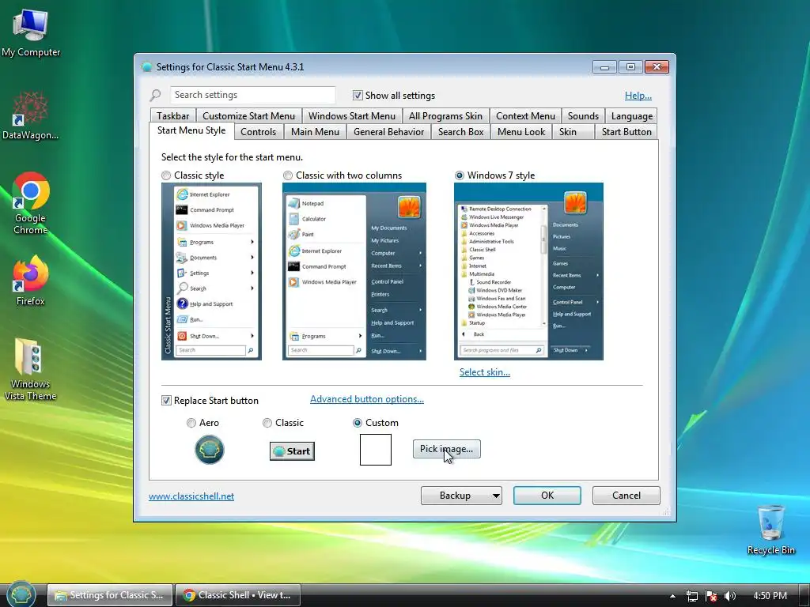The width and height of the screenshot is (810, 607).
Task: Click the 4:50 PM taskbar clock
Action: [770, 596]
